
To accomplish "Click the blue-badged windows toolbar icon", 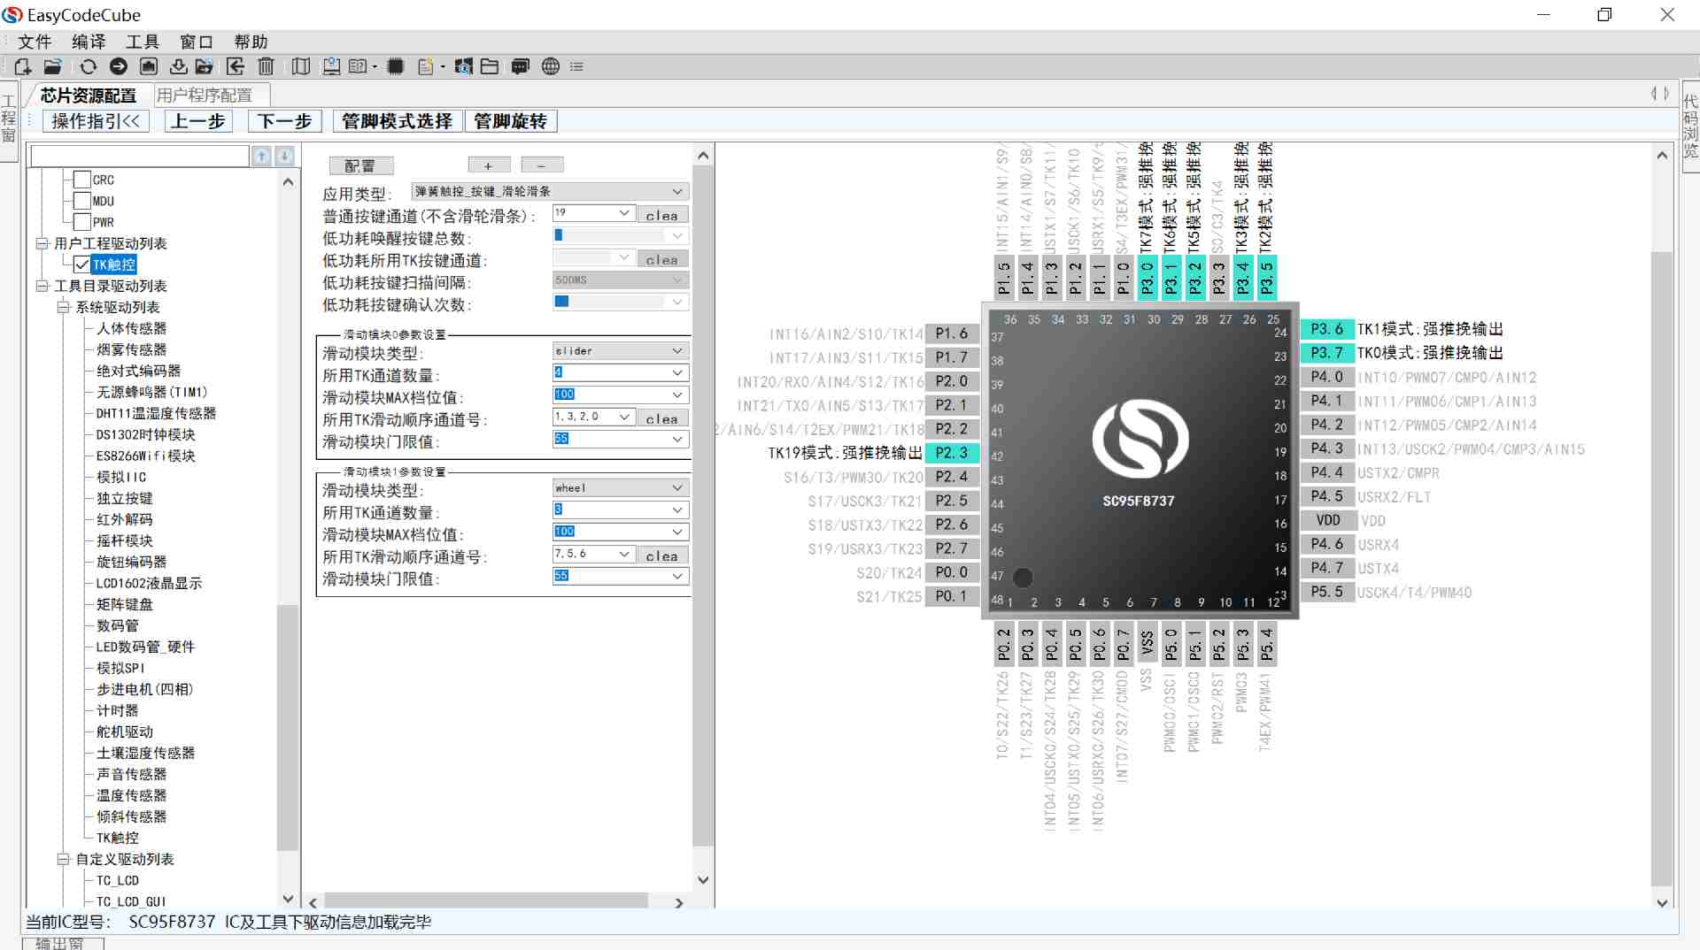I will click(463, 66).
